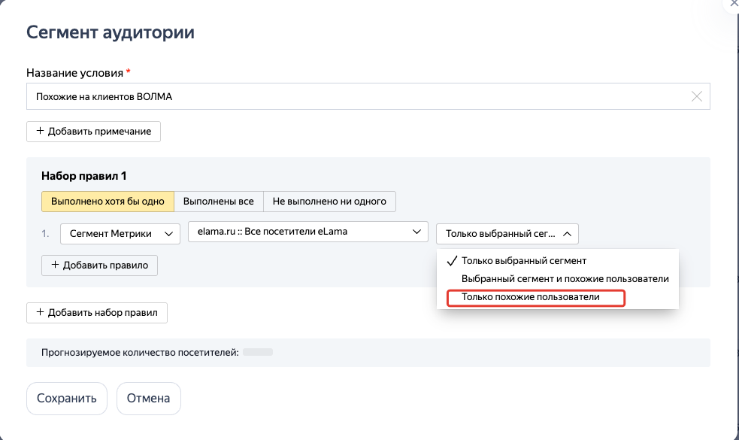Click the Отмена button

(x=148, y=399)
